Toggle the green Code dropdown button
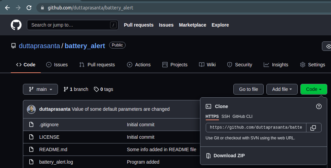Image resolution: width=331 pixels, height=168 pixels. click(314, 89)
